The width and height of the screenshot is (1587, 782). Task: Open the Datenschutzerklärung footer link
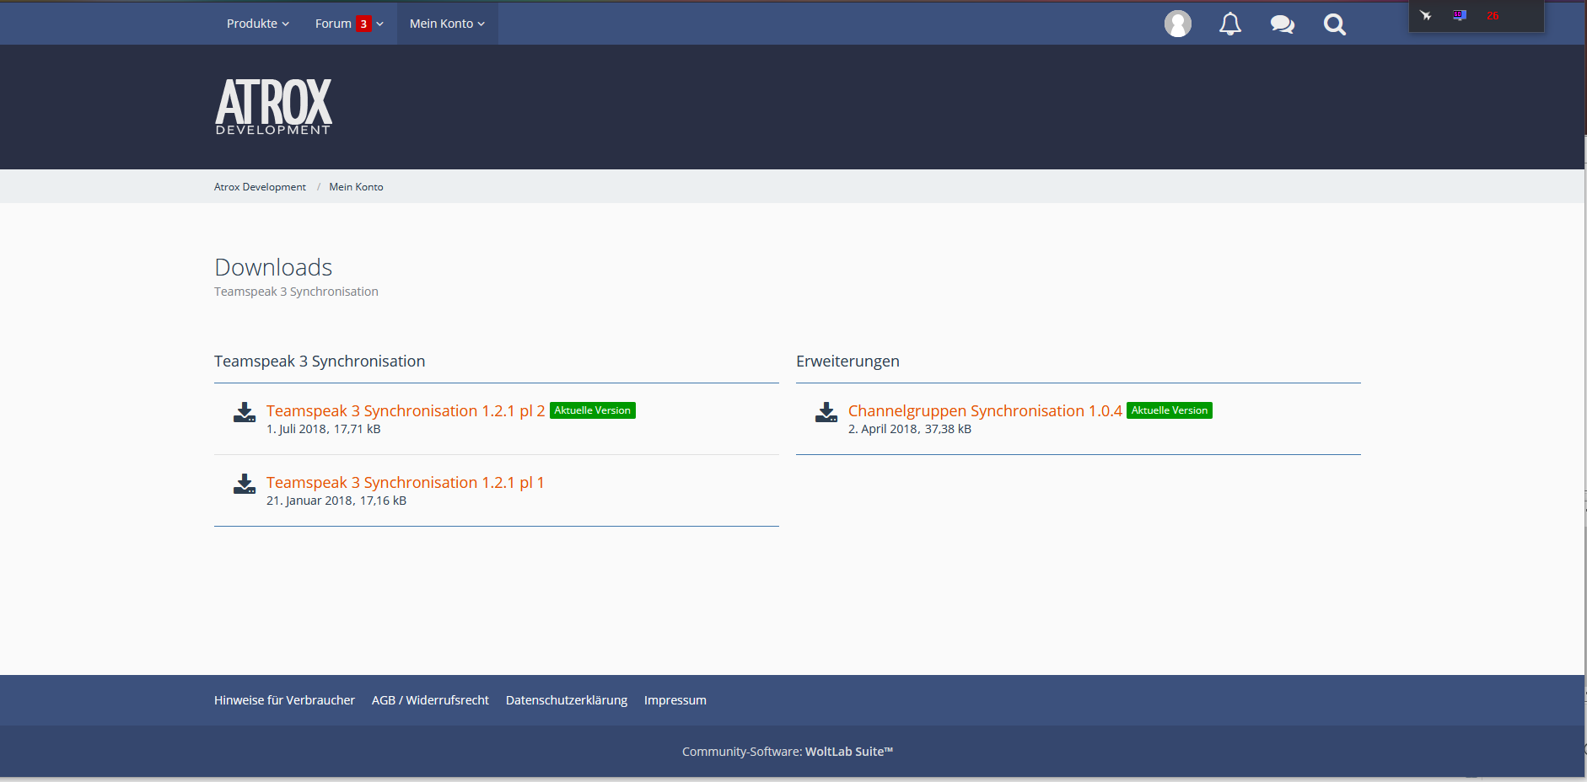coord(566,700)
